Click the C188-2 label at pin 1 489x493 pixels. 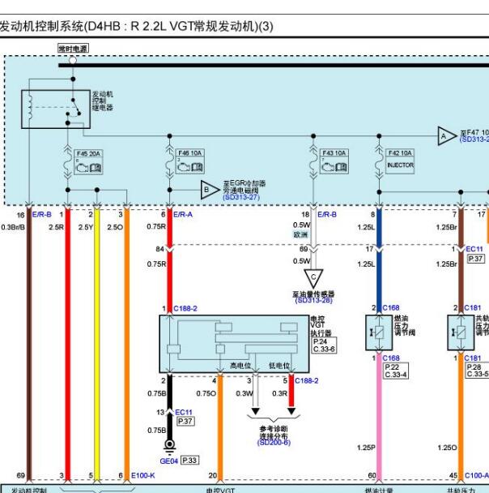tap(185, 308)
